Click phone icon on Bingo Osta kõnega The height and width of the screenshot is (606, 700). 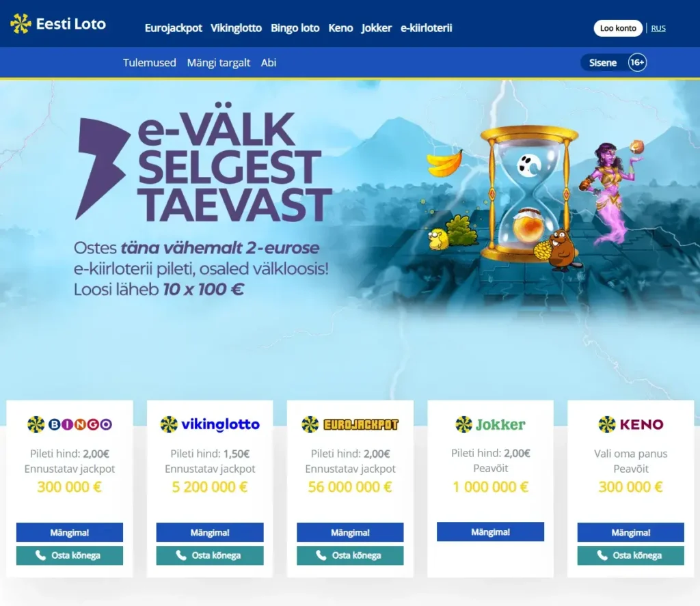pyautogui.click(x=40, y=555)
